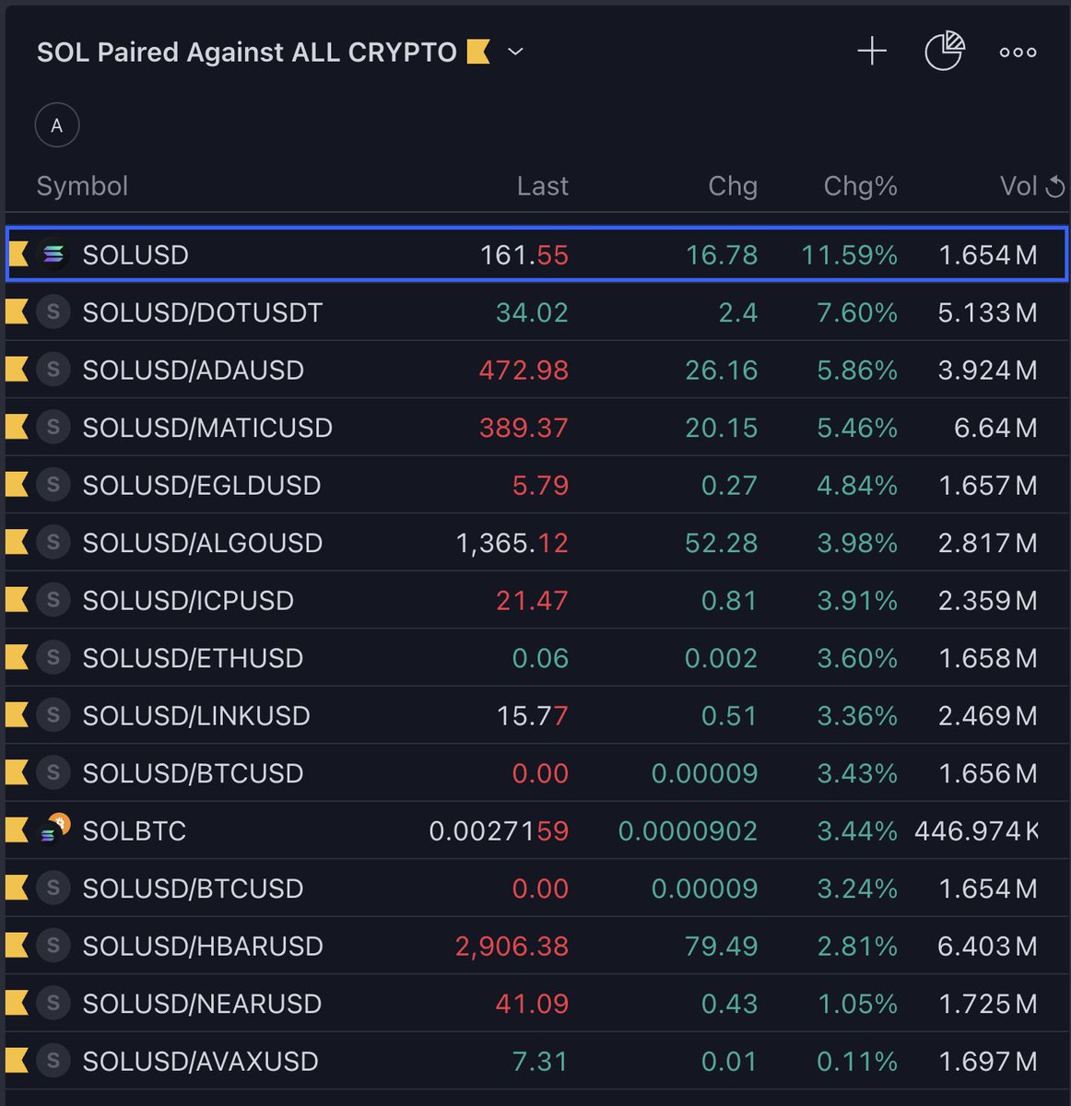Toggle the yellow flag on SOLUSD/LINKUSD row

17,715
